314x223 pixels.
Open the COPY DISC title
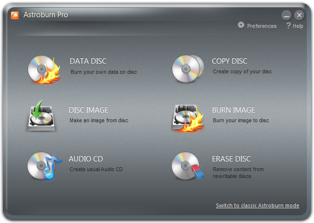pyautogui.click(x=230, y=61)
